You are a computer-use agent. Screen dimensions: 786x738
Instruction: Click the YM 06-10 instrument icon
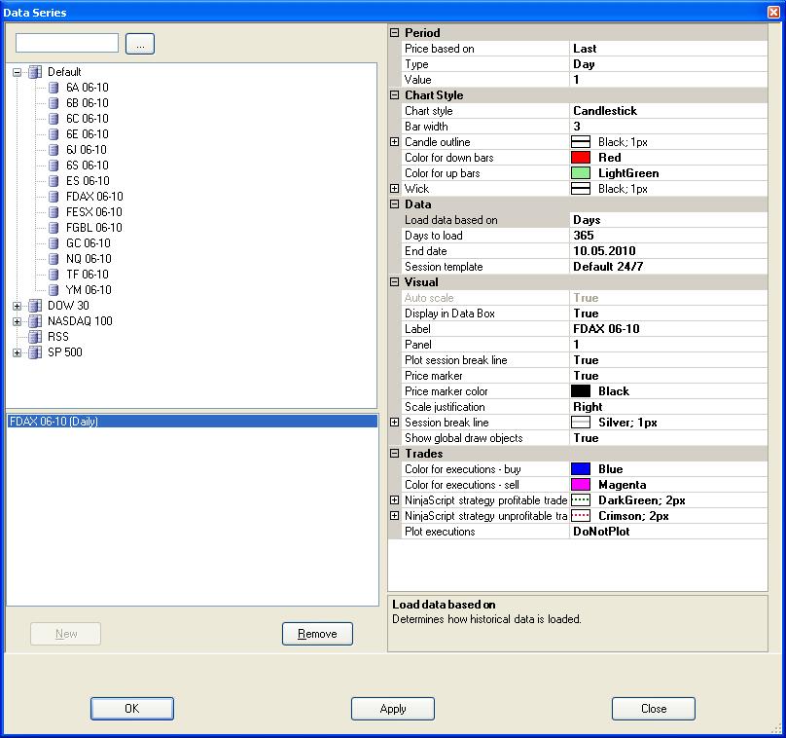(54, 290)
